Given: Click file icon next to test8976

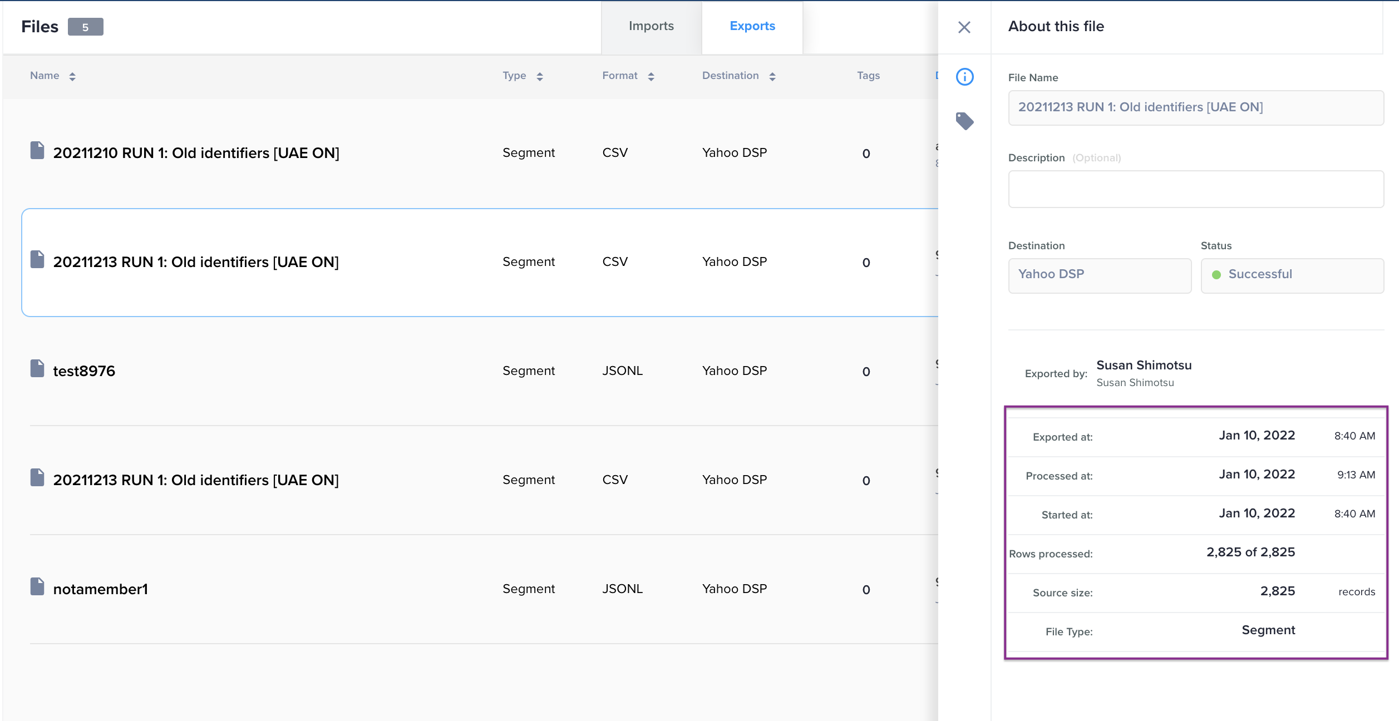Looking at the screenshot, I should pyautogui.click(x=37, y=369).
